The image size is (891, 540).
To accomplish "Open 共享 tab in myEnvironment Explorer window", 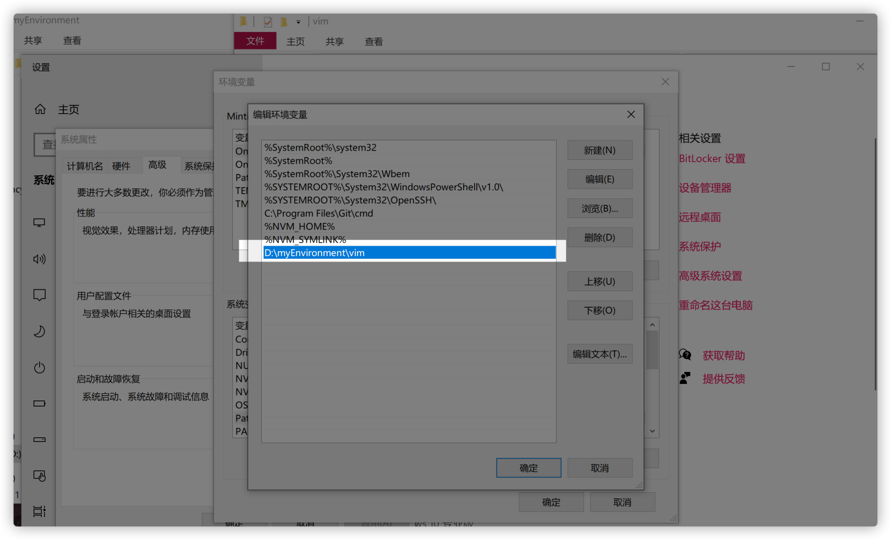I will point(33,41).
